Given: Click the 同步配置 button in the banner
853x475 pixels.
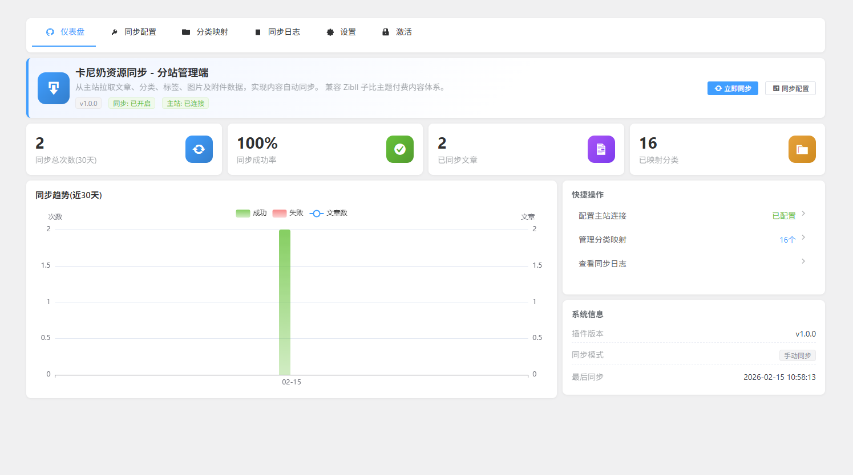Looking at the screenshot, I should point(790,89).
